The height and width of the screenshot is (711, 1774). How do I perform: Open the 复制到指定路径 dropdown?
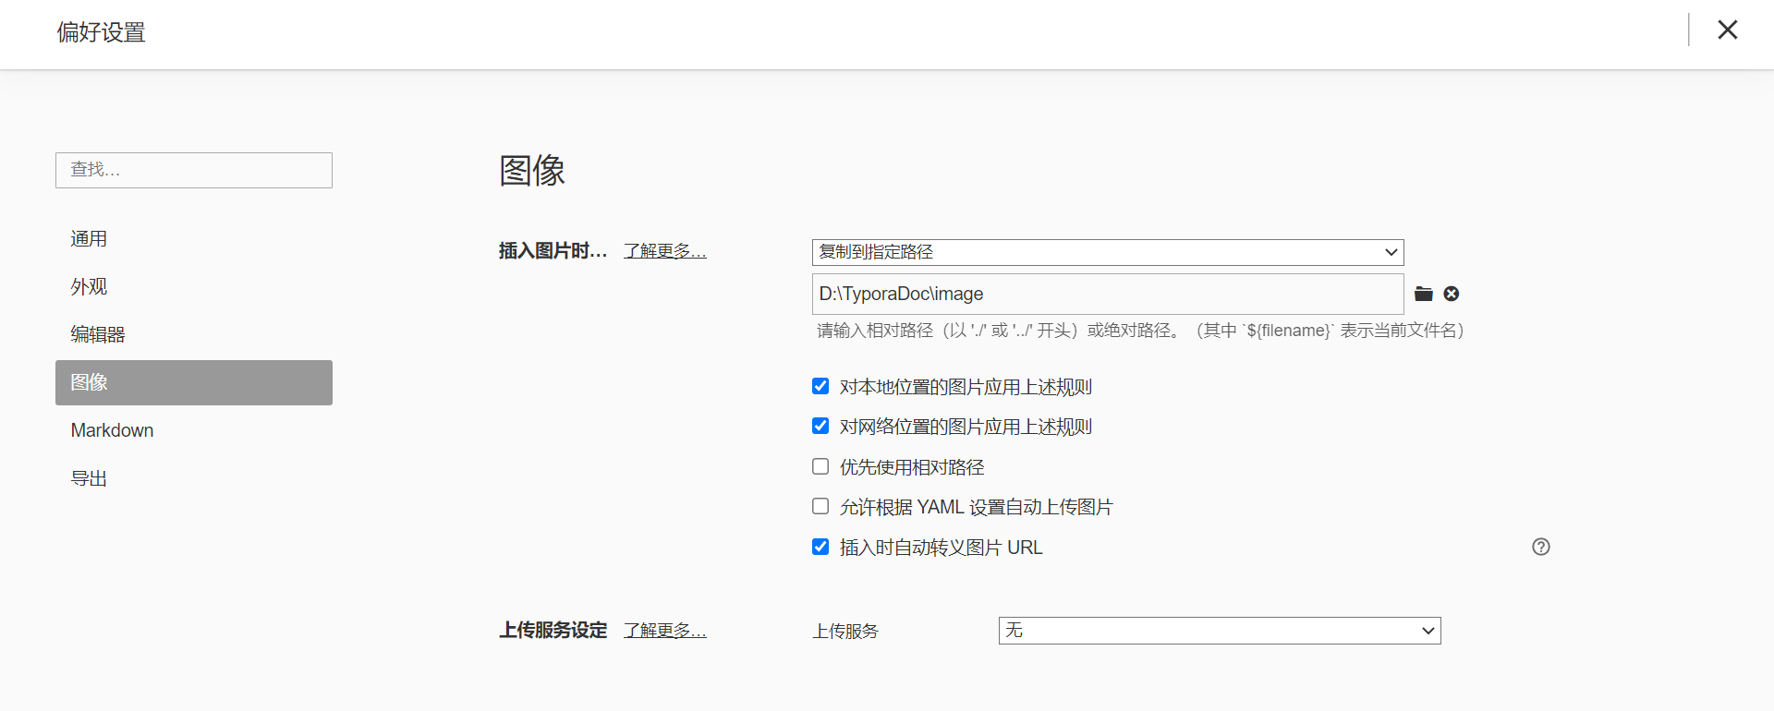pyautogui.click(x=1108, y=252)
